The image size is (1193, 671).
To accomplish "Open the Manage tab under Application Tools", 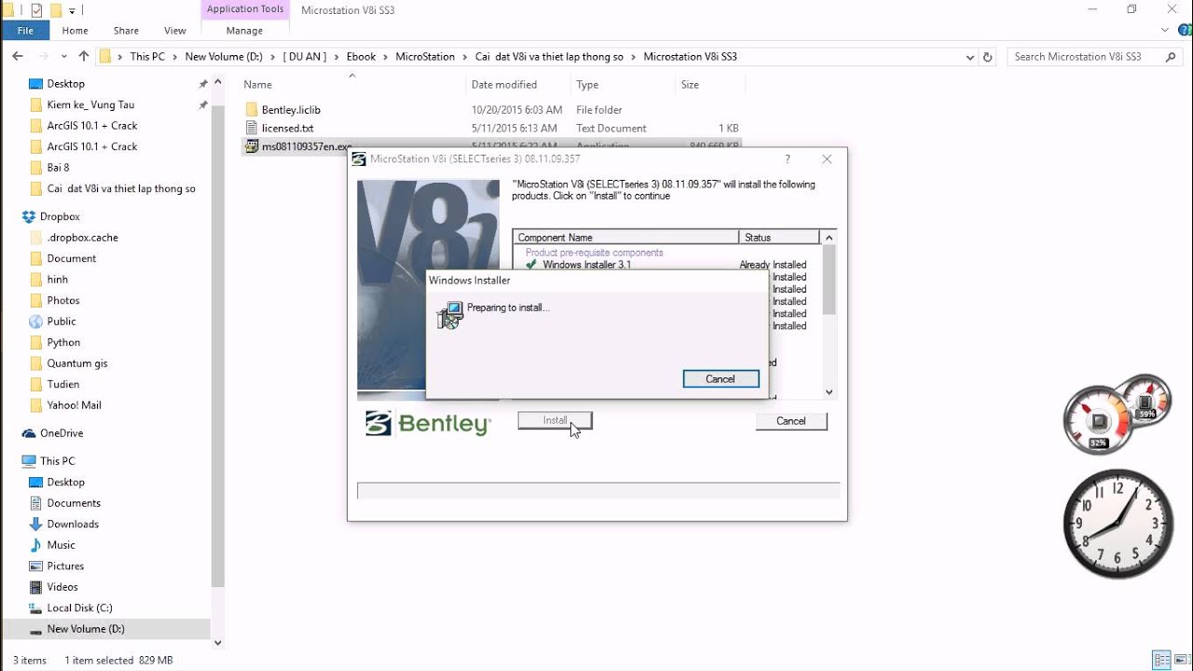I will [x=244, y=31].
